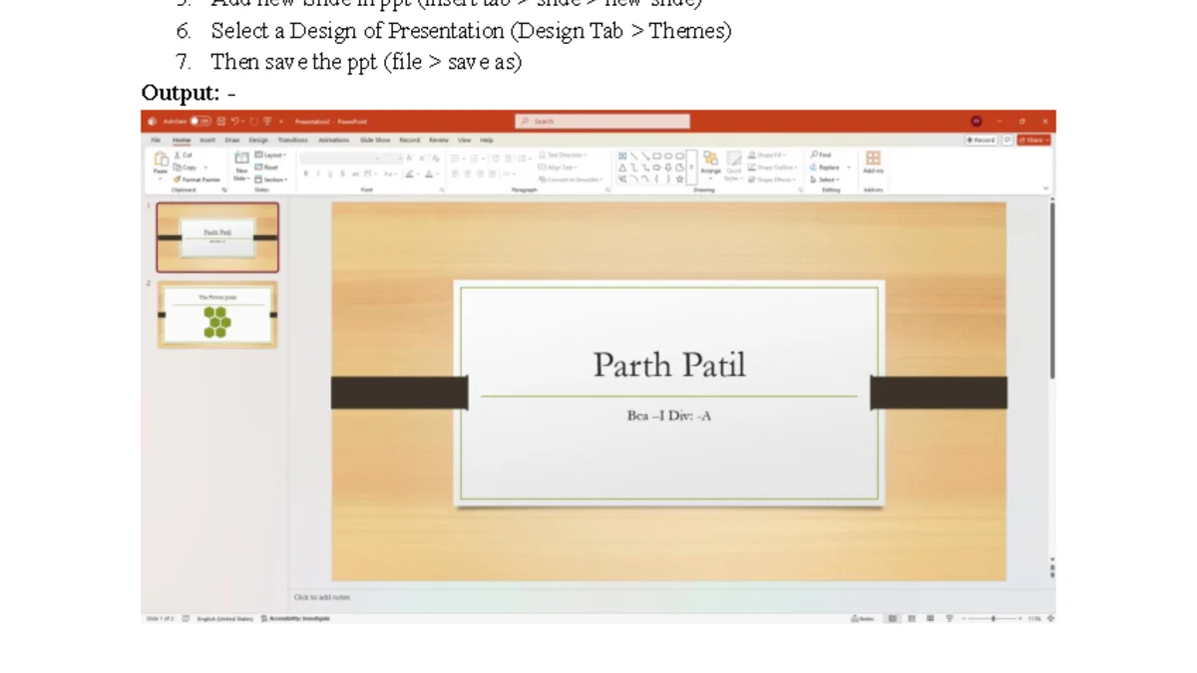Click Start From Beginning icon in title bar
This screenshot has height=673, width=1197.
267,122
